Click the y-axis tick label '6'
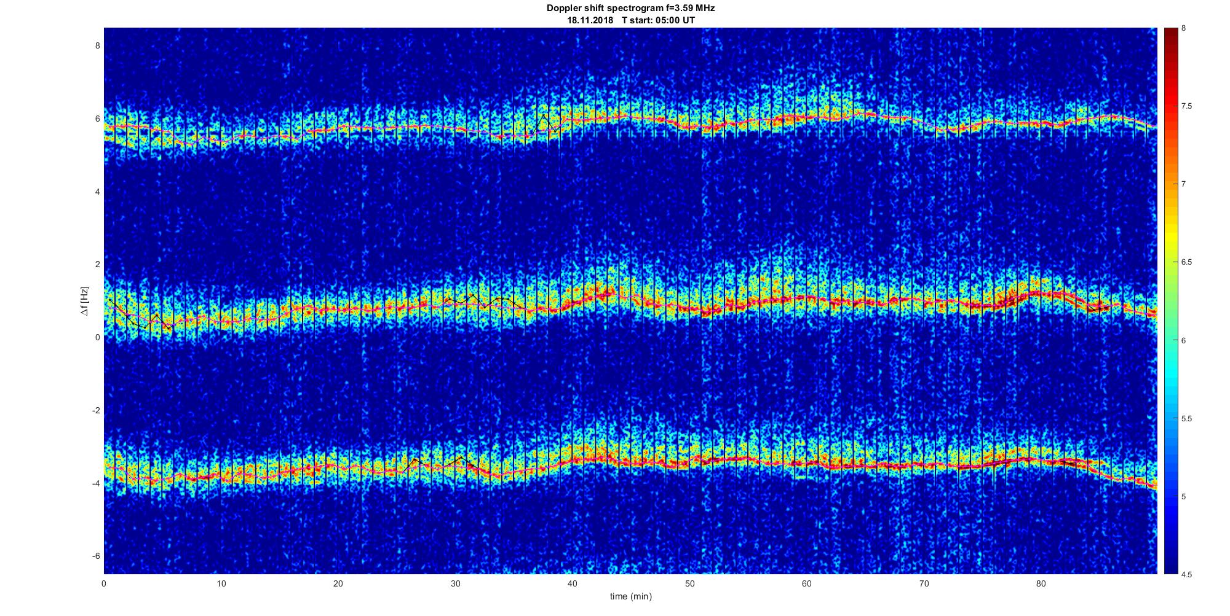Viewport: 1230px width, 616px height. 97,119
